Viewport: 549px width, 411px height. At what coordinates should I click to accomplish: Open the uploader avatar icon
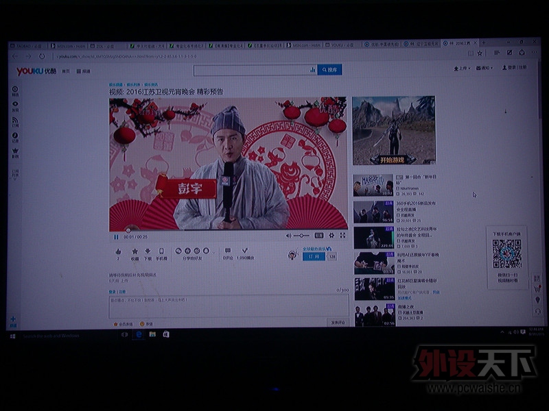(x=293, y=255)
